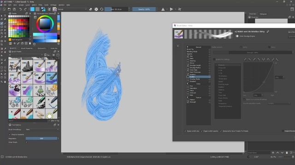Open the Normal blending mode dropdown
Image resolution: width=295 pixels, height=165 pixels.
[x=72, y=9]
